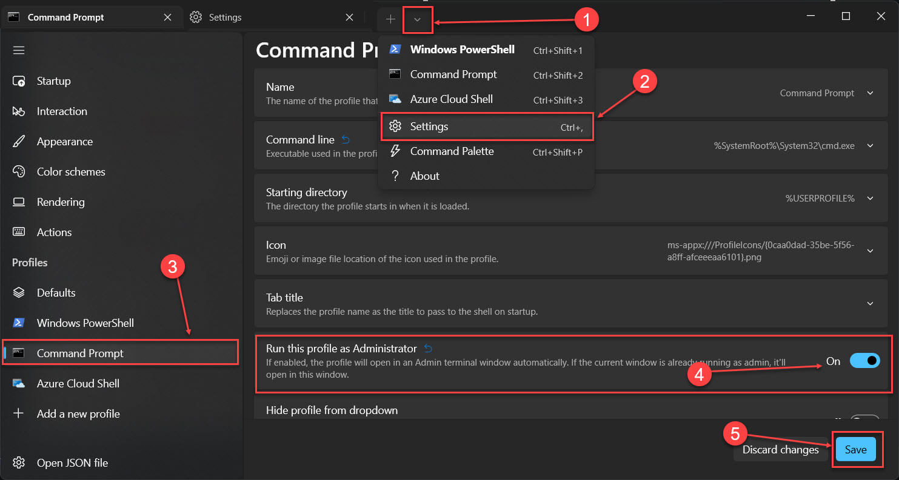Toggle Run this profile as Administrator switch
This screenshot has height=480, width=899.
(864, 361)
